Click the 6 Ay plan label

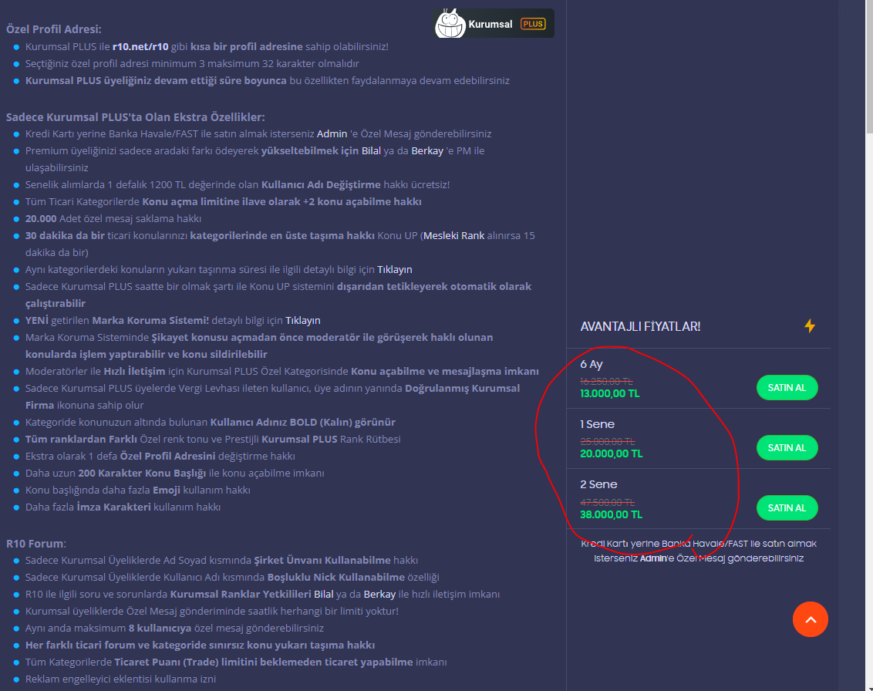(592, 364)
